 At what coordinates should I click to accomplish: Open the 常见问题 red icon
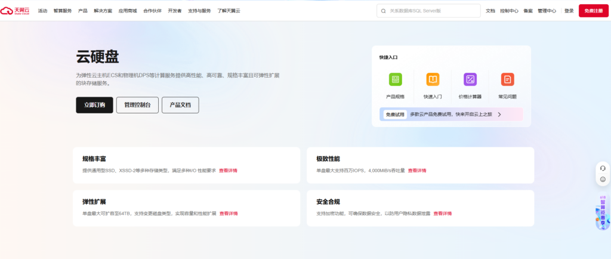[x=507, y=79]
